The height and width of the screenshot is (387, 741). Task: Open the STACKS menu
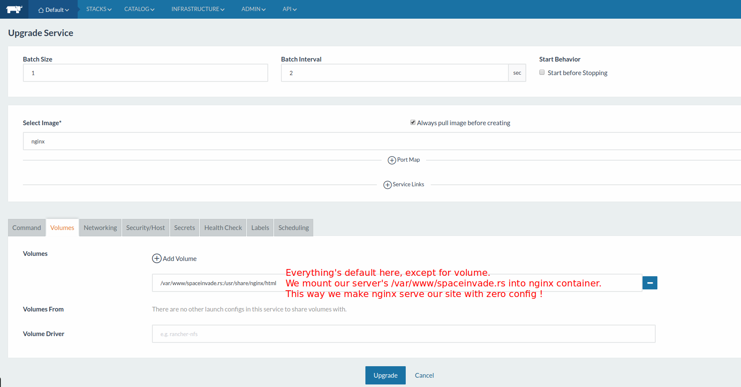coord(99,9)
